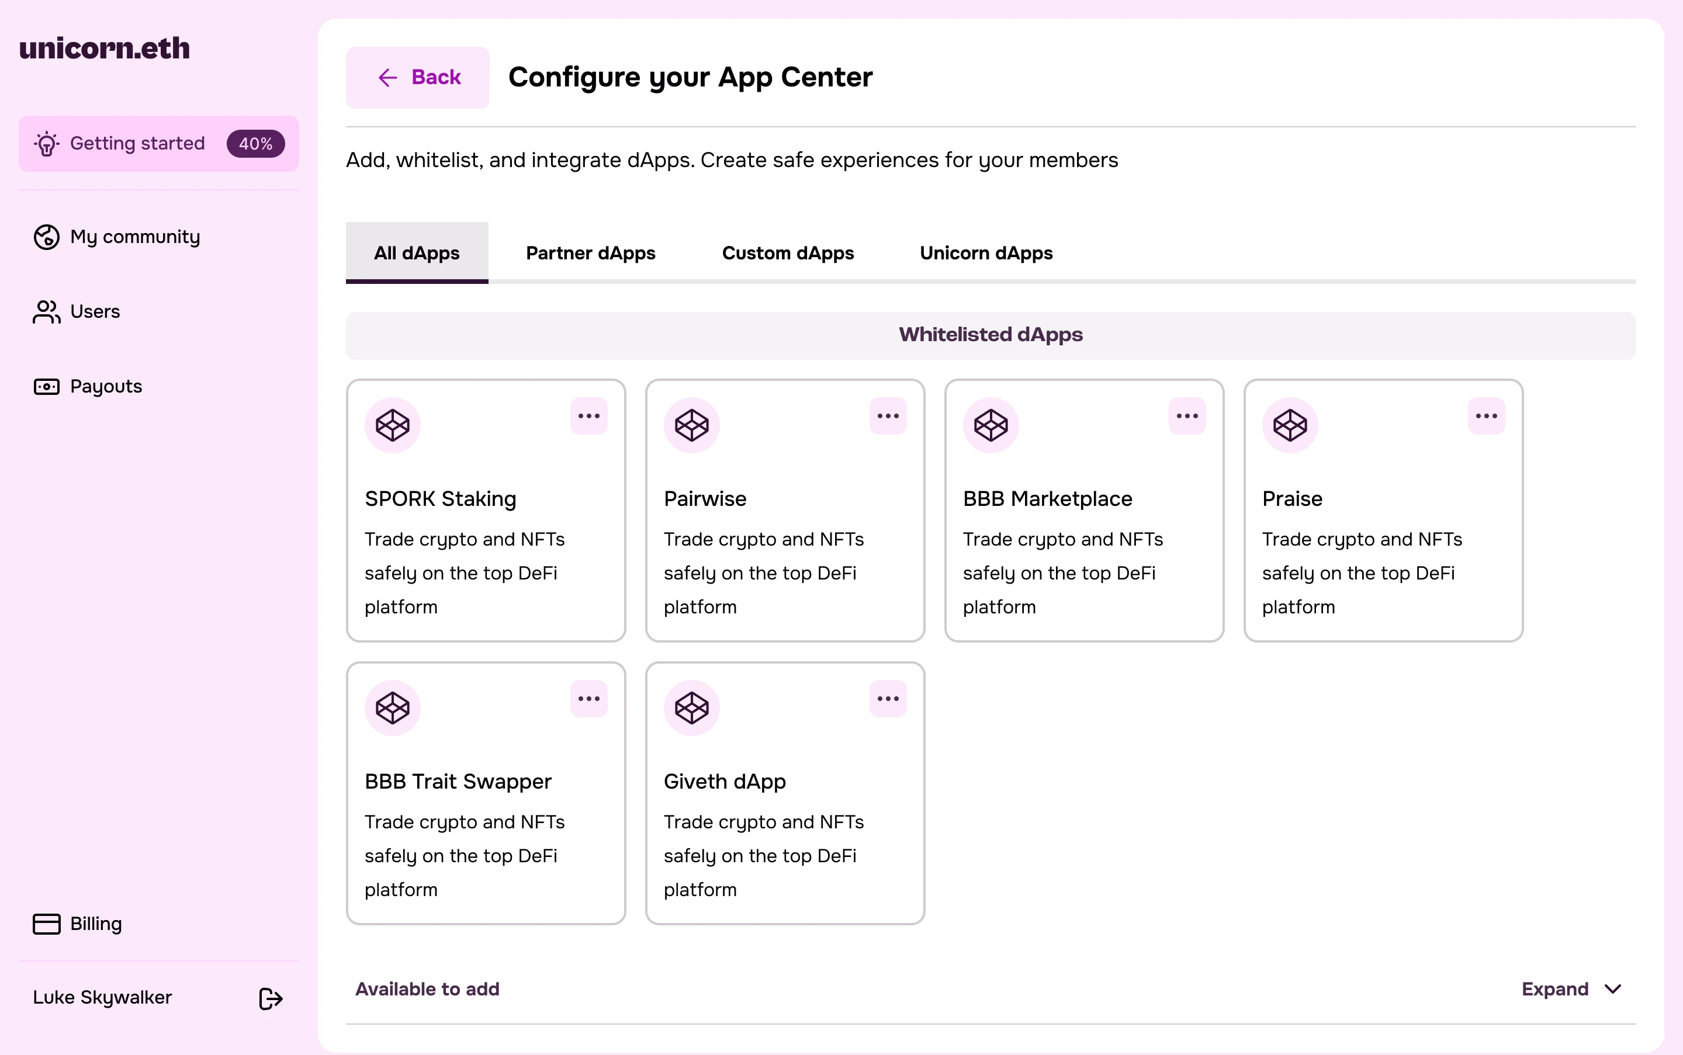
Task: Open the three-dot menu on Praise
Action: [1486, 416]
